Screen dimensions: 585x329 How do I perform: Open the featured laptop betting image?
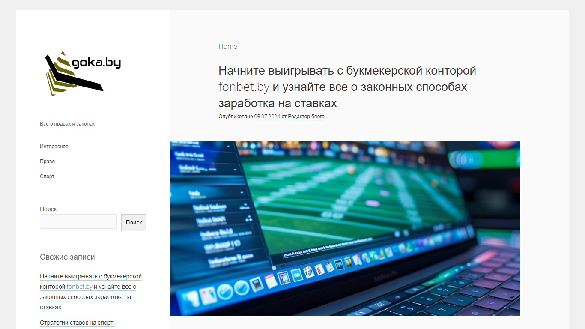click(345, 229)
